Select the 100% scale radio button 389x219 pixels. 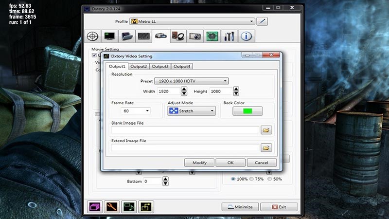pos(233,179)
